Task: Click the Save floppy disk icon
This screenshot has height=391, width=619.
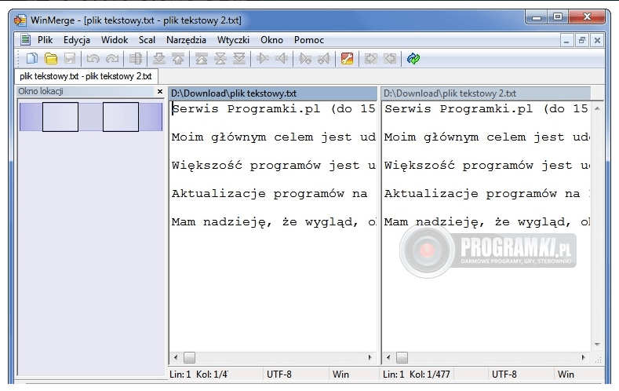Action: coord(70,59)
